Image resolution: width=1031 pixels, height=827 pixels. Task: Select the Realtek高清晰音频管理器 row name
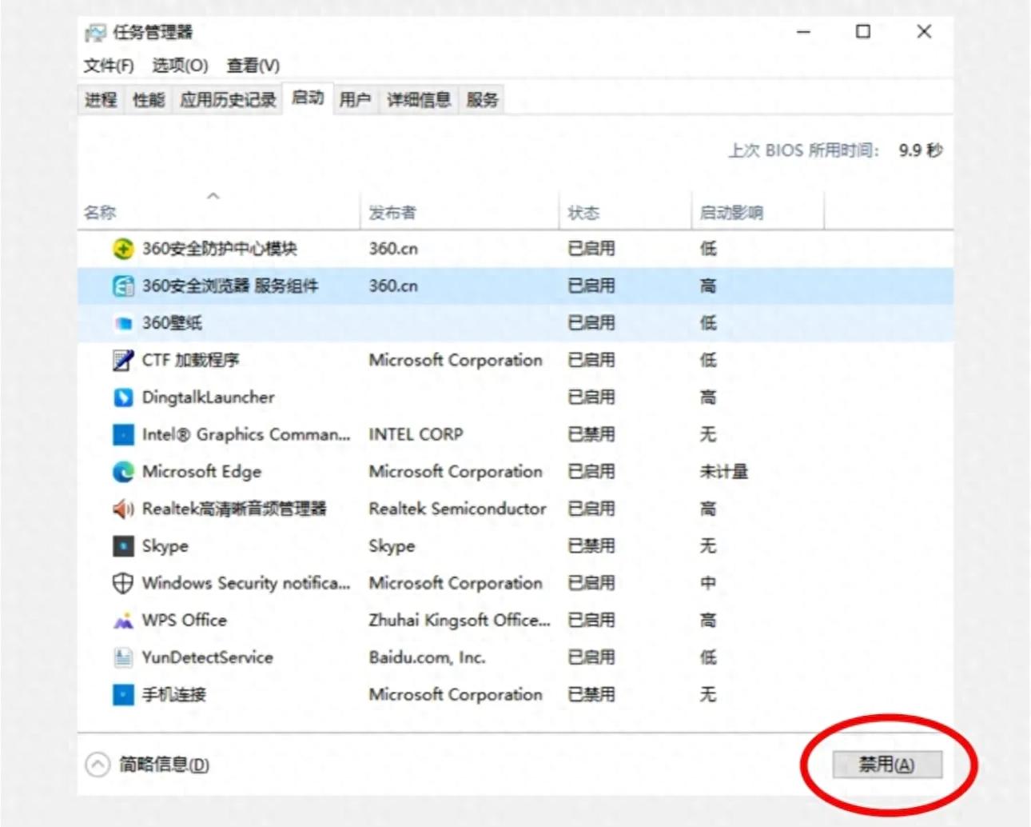(234, 509)
